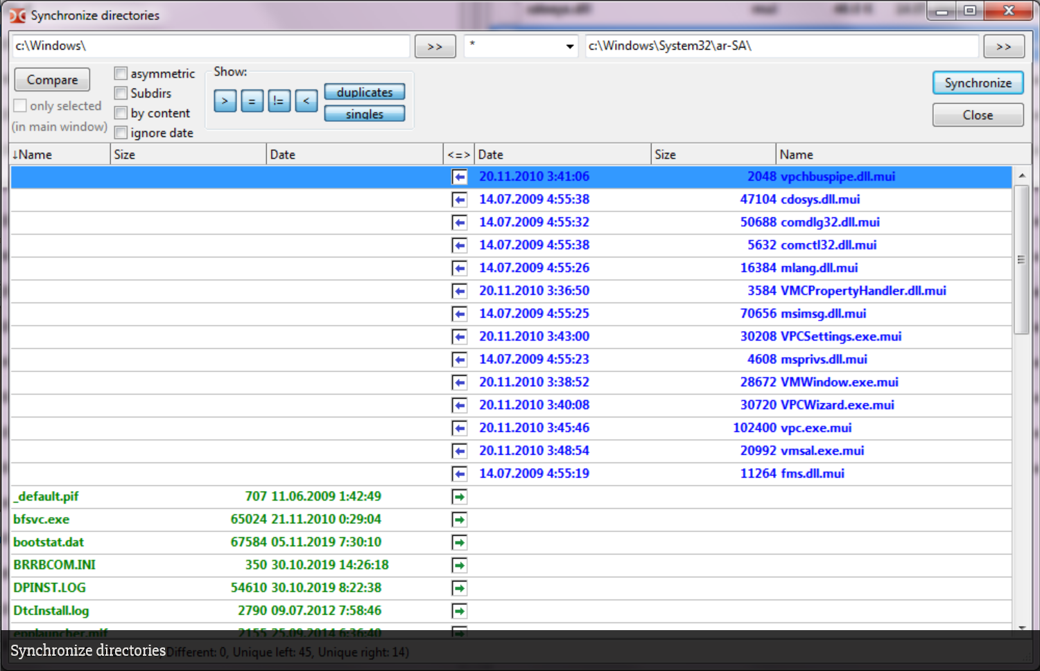The height and width of the screenshot is (671, 1040).
Task: Select the file name BRRBCOM.INI
Action: [55, 565]
